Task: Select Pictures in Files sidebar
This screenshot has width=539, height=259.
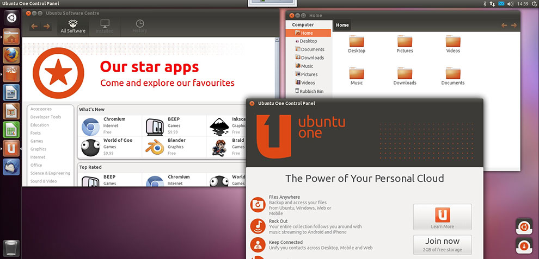Action: [x=308, y=74]
